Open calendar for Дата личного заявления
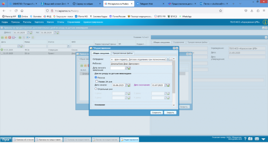268x143 pixels. (x=126, y=68)
